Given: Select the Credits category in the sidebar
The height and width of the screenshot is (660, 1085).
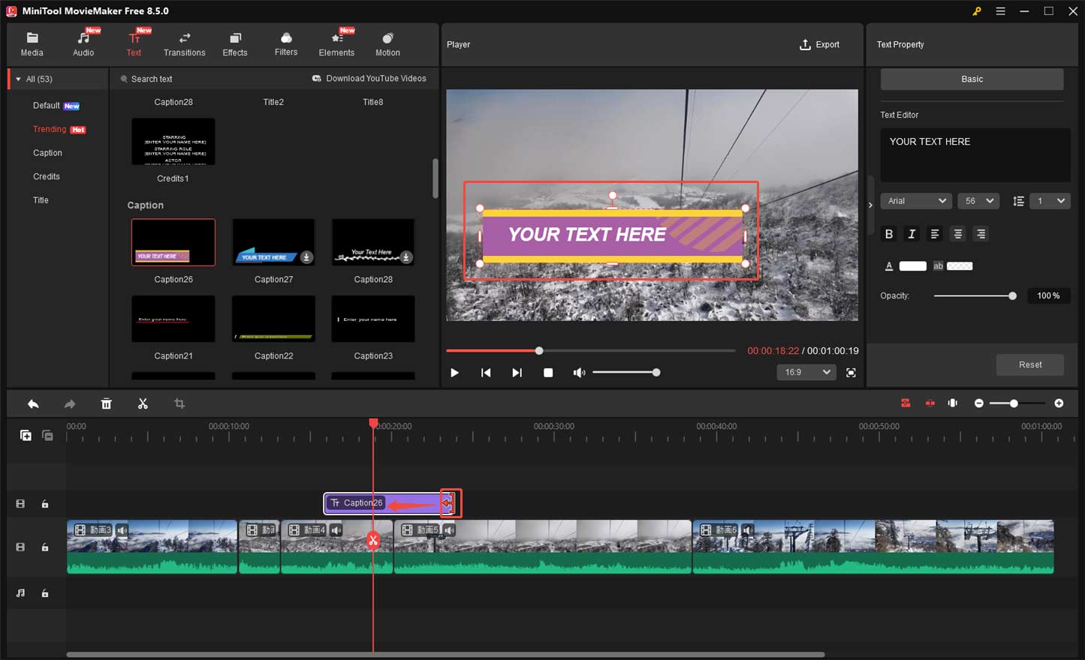Looking at the screenshot, I should pyautogui.click(x=46, y=176).
